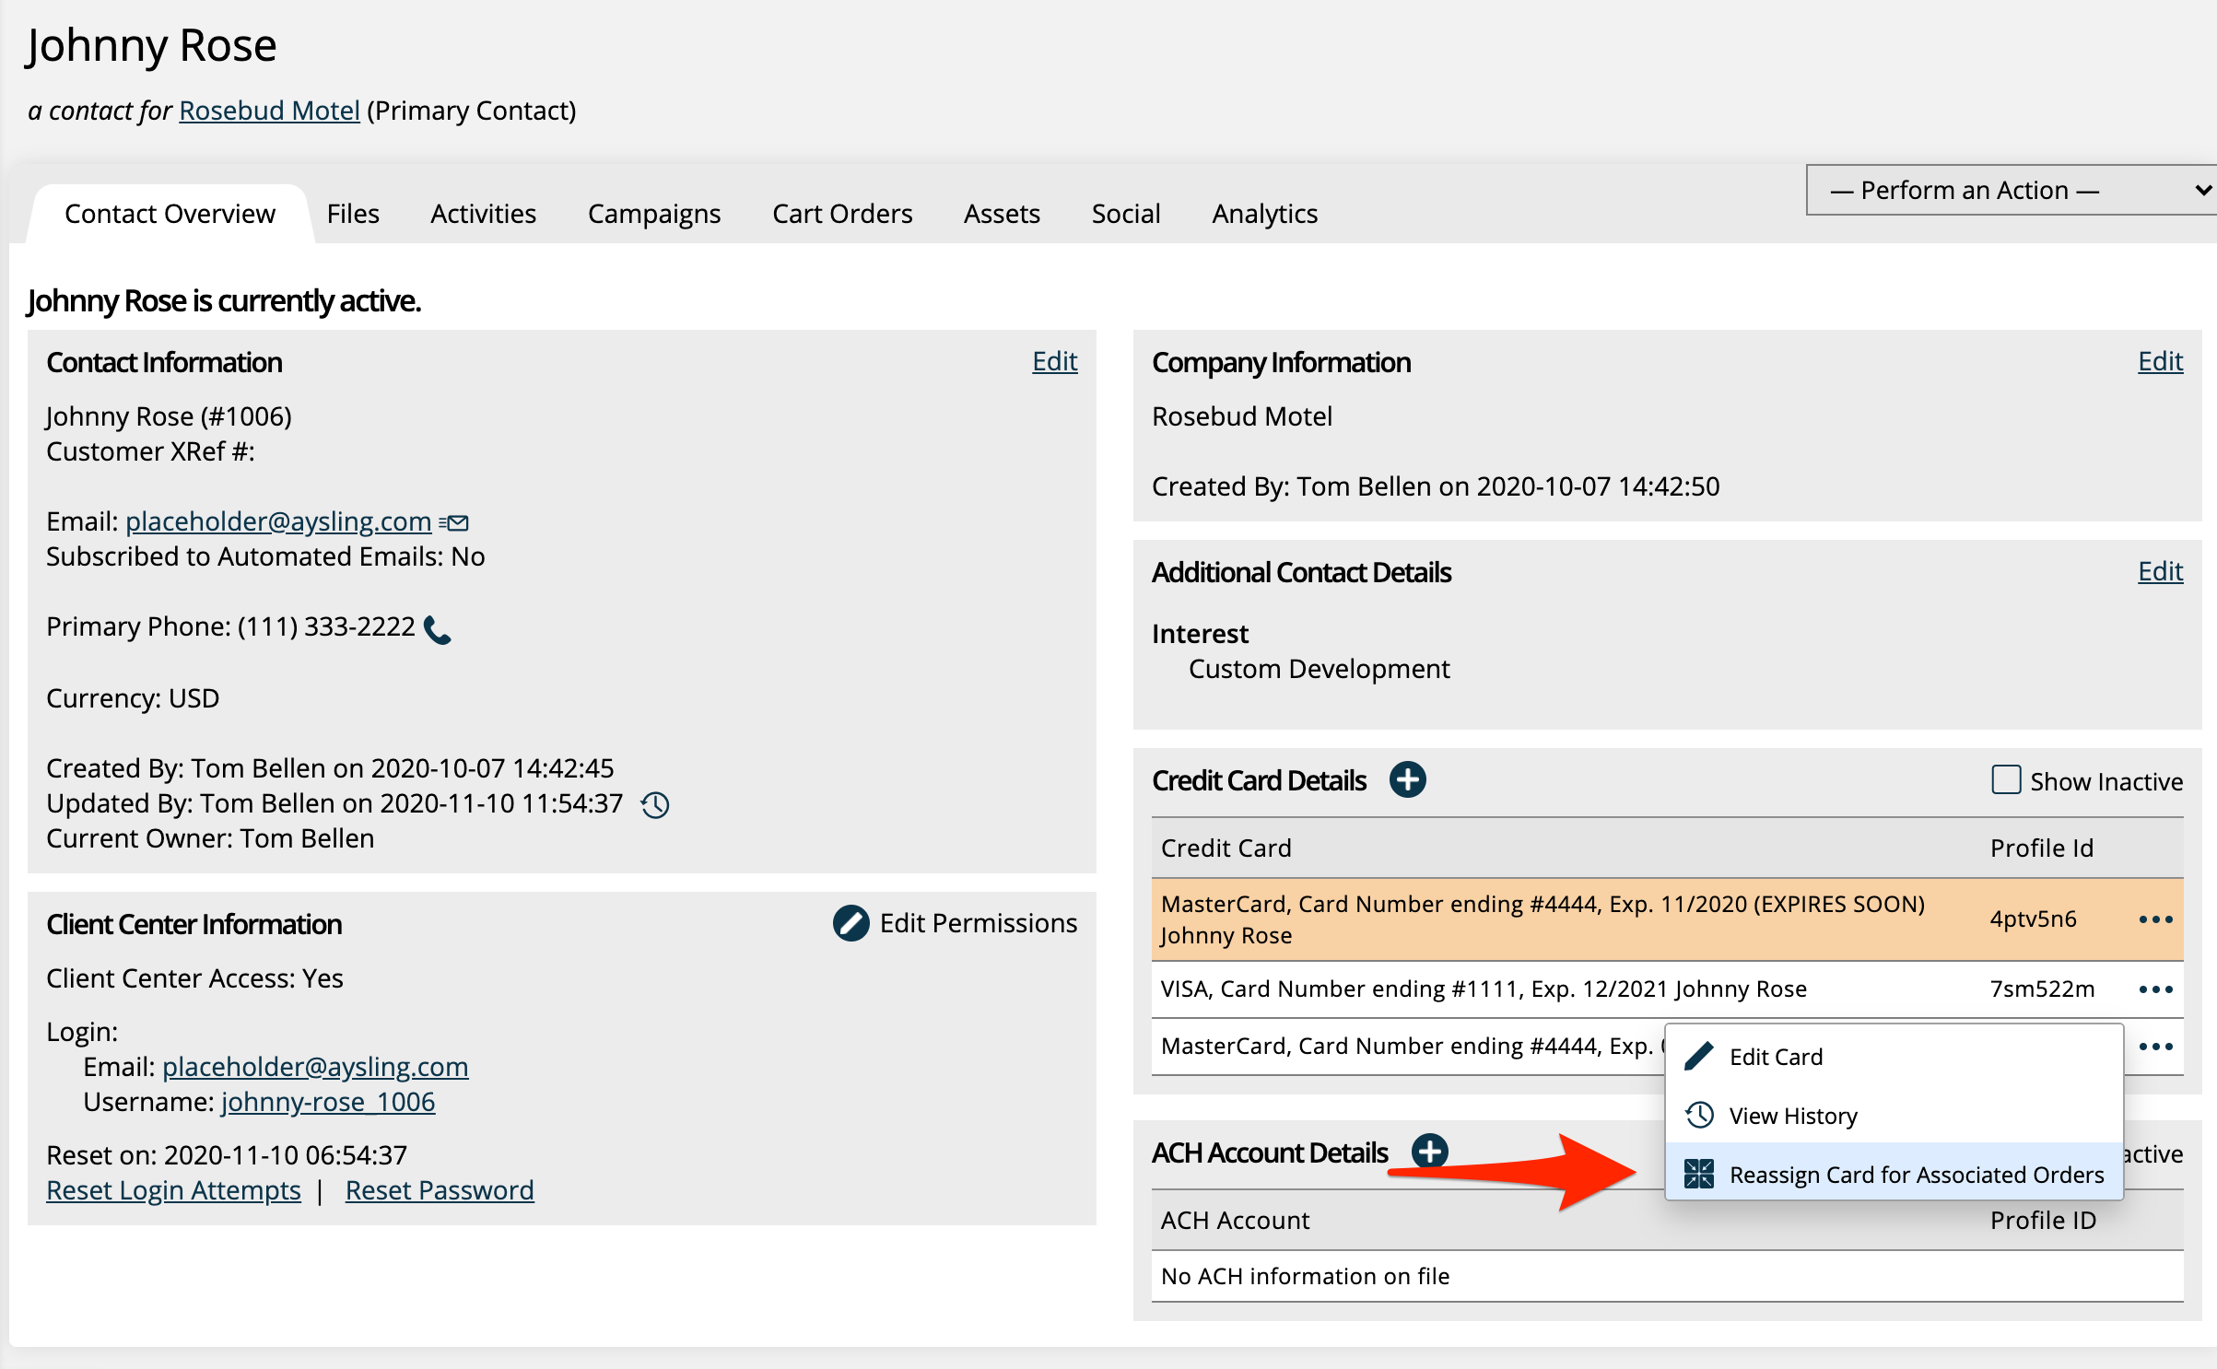Click the johnny-rose_1006 username link
Screen dimensions: 2217x1369
pos(328,1102)
